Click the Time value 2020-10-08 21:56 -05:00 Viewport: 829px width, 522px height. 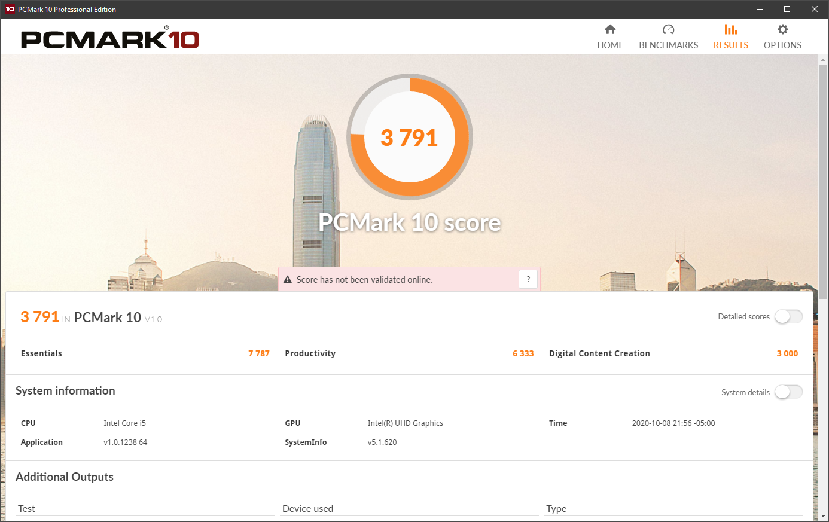[673, 423]
